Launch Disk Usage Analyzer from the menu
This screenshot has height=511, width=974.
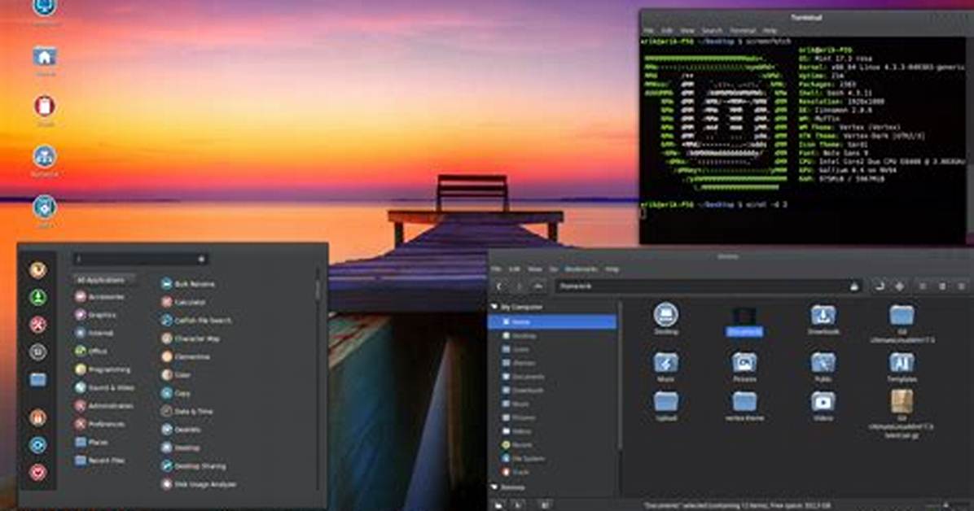coord(199,483)
